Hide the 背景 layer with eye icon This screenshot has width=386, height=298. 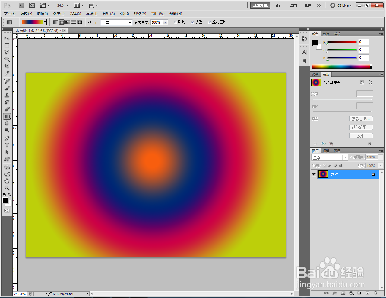[314, 174]
